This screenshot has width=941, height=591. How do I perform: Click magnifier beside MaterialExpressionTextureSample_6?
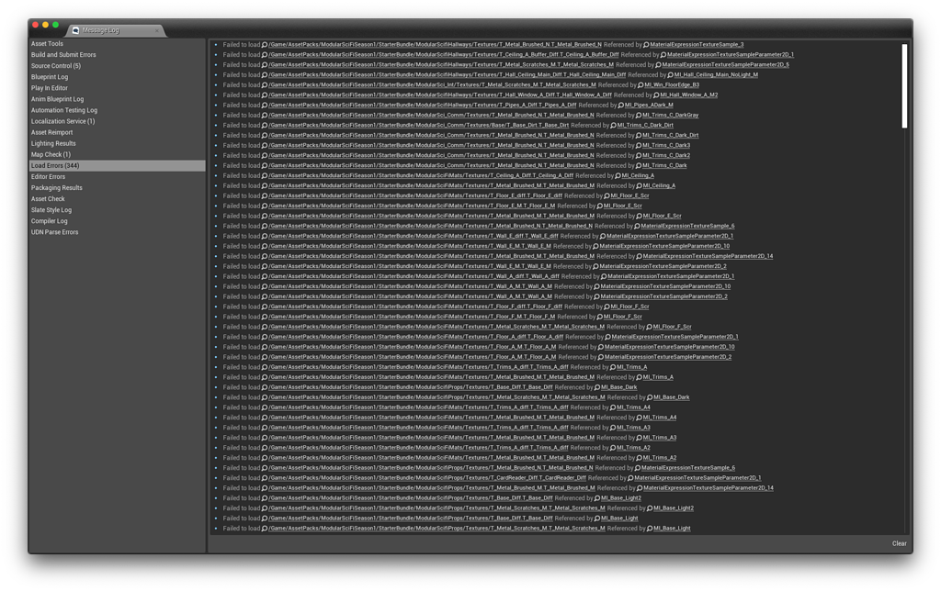(x=637, y=225)
